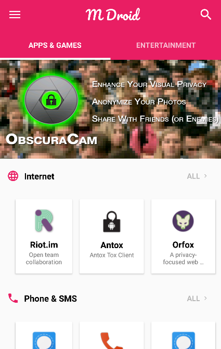Click the M Droid title logo

[x=113, y=15]
